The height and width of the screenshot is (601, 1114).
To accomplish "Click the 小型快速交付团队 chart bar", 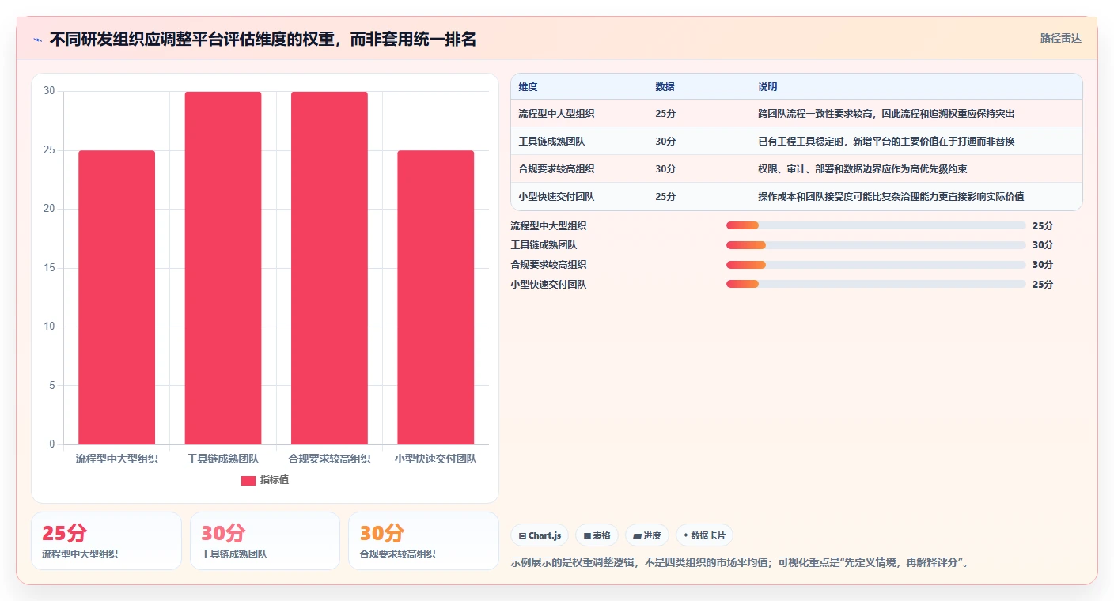I will point(435,297).
